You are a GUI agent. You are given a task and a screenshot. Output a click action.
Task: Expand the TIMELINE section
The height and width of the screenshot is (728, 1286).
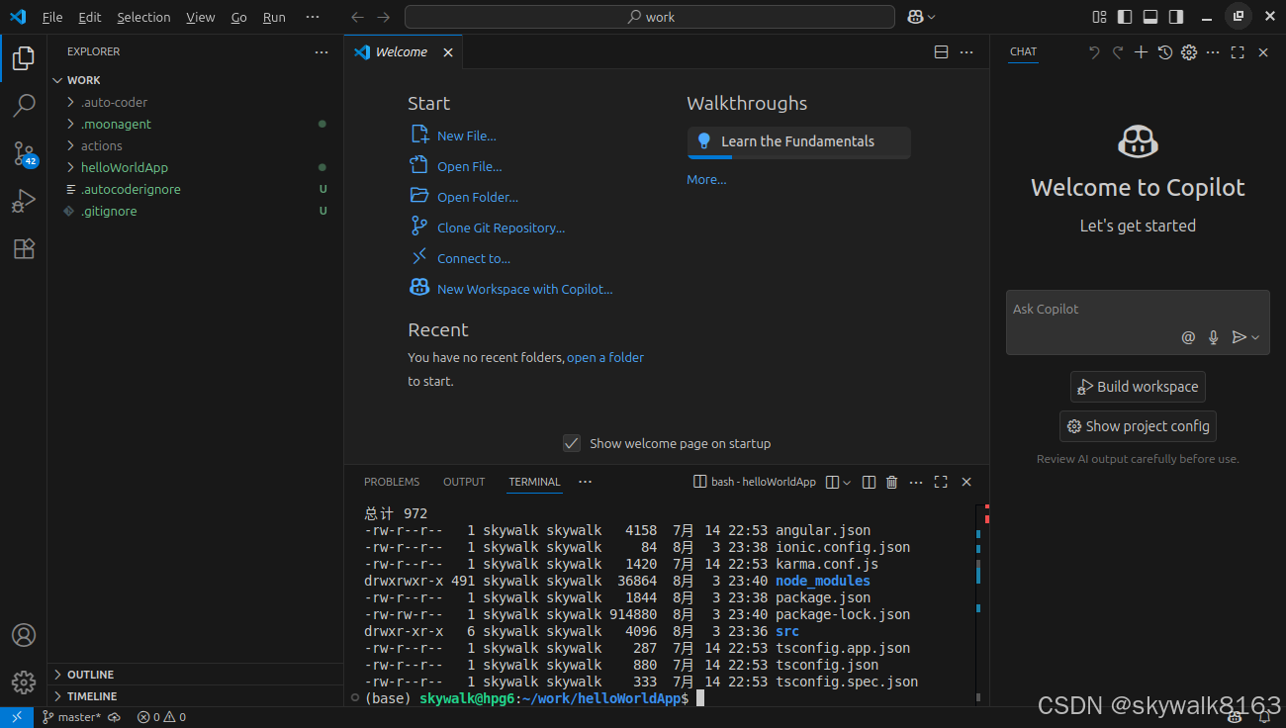(x=196, y=696)
